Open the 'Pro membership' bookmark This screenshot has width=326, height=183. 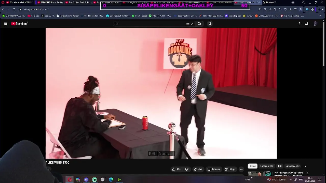pyautogui.click(x=292, y=16)
